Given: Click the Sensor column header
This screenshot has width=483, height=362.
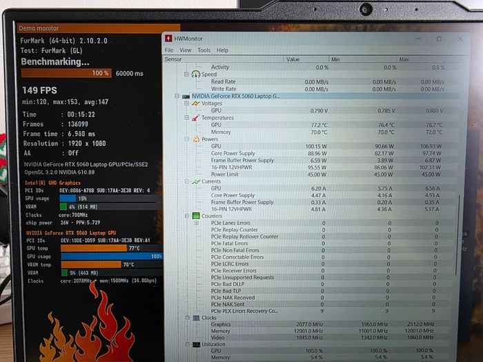Looking at the screenshot, I should (223, 59).
